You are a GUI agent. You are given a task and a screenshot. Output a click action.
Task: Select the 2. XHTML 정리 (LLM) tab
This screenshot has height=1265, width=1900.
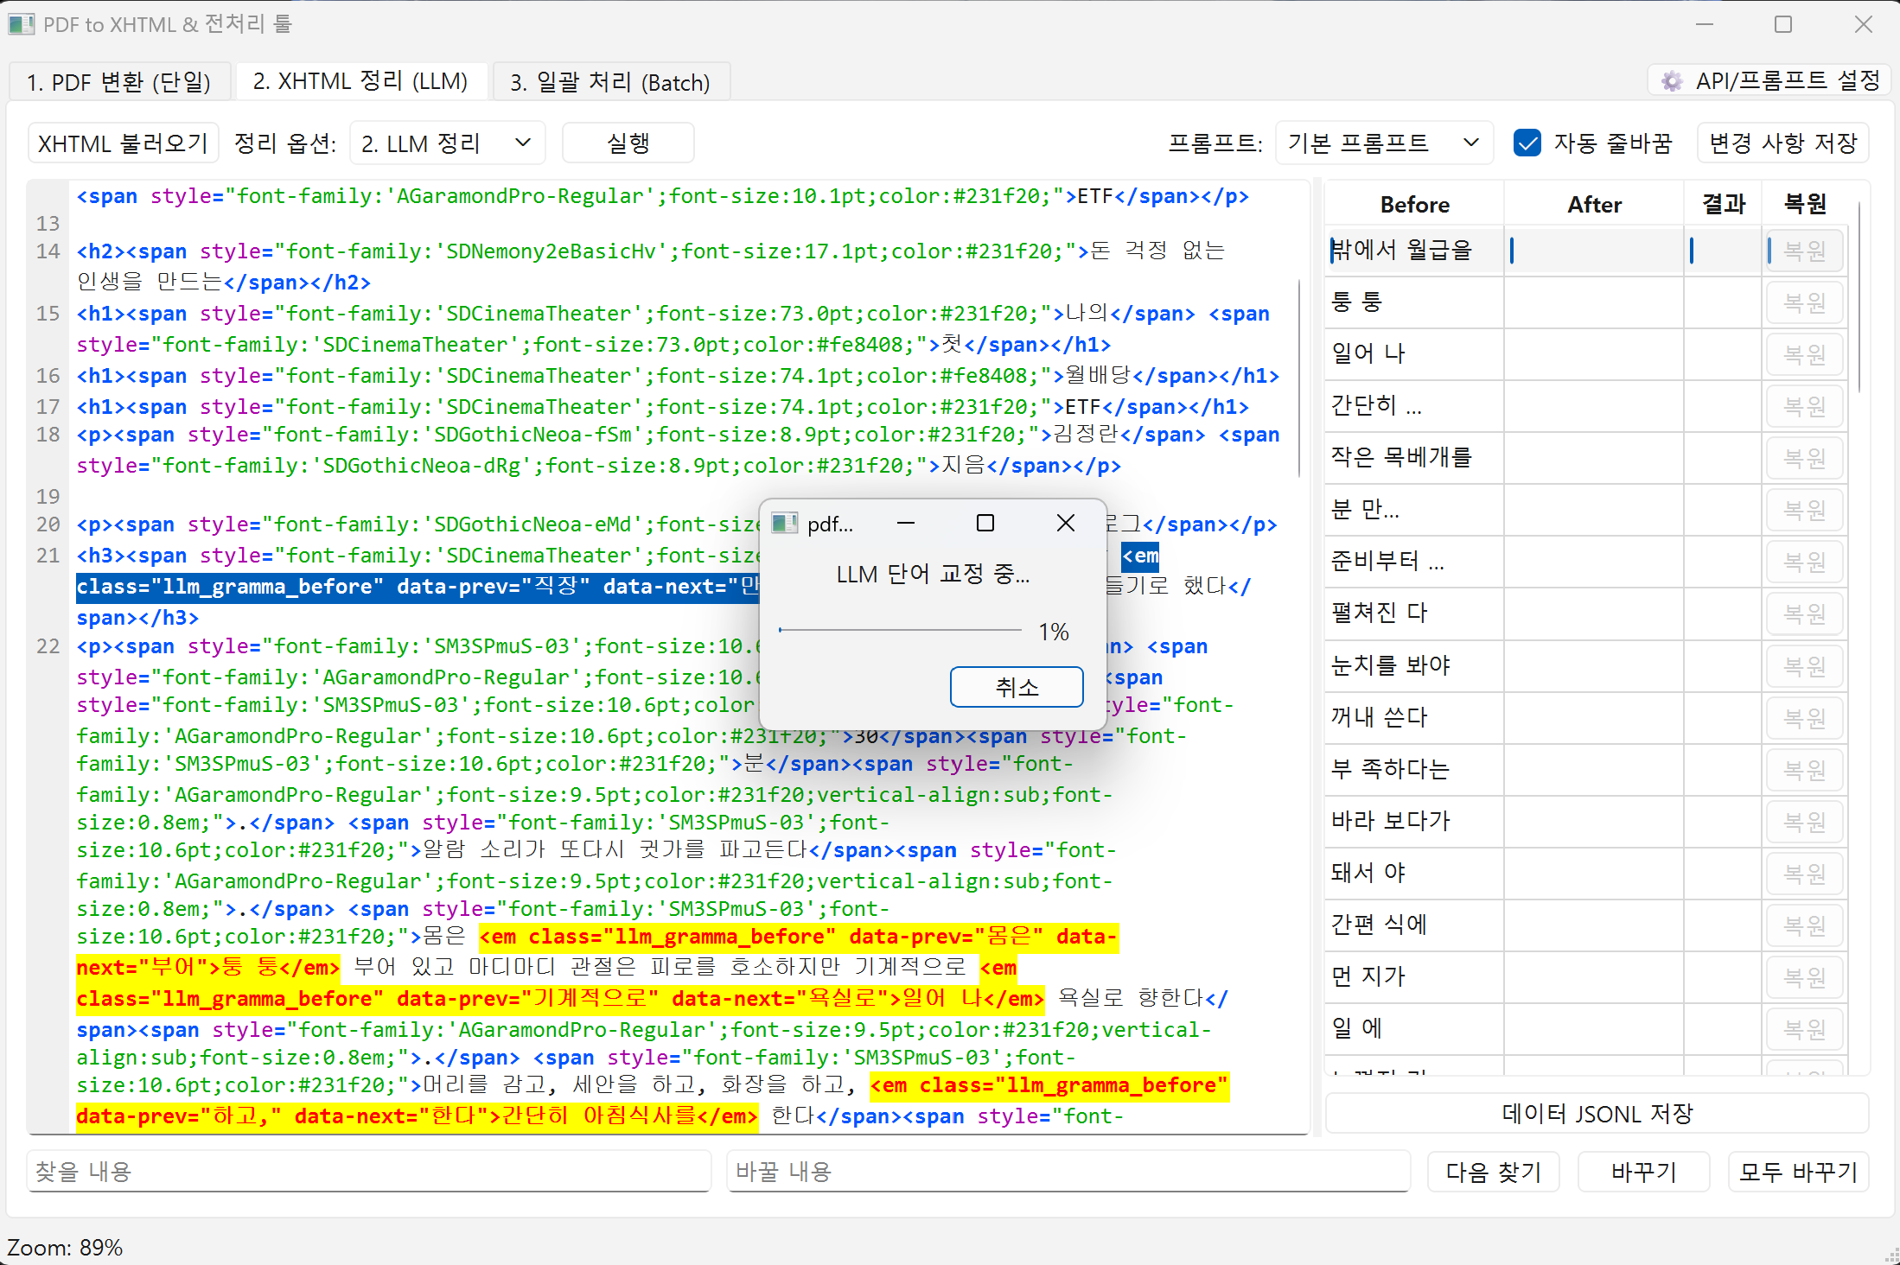tap(360, 81)
